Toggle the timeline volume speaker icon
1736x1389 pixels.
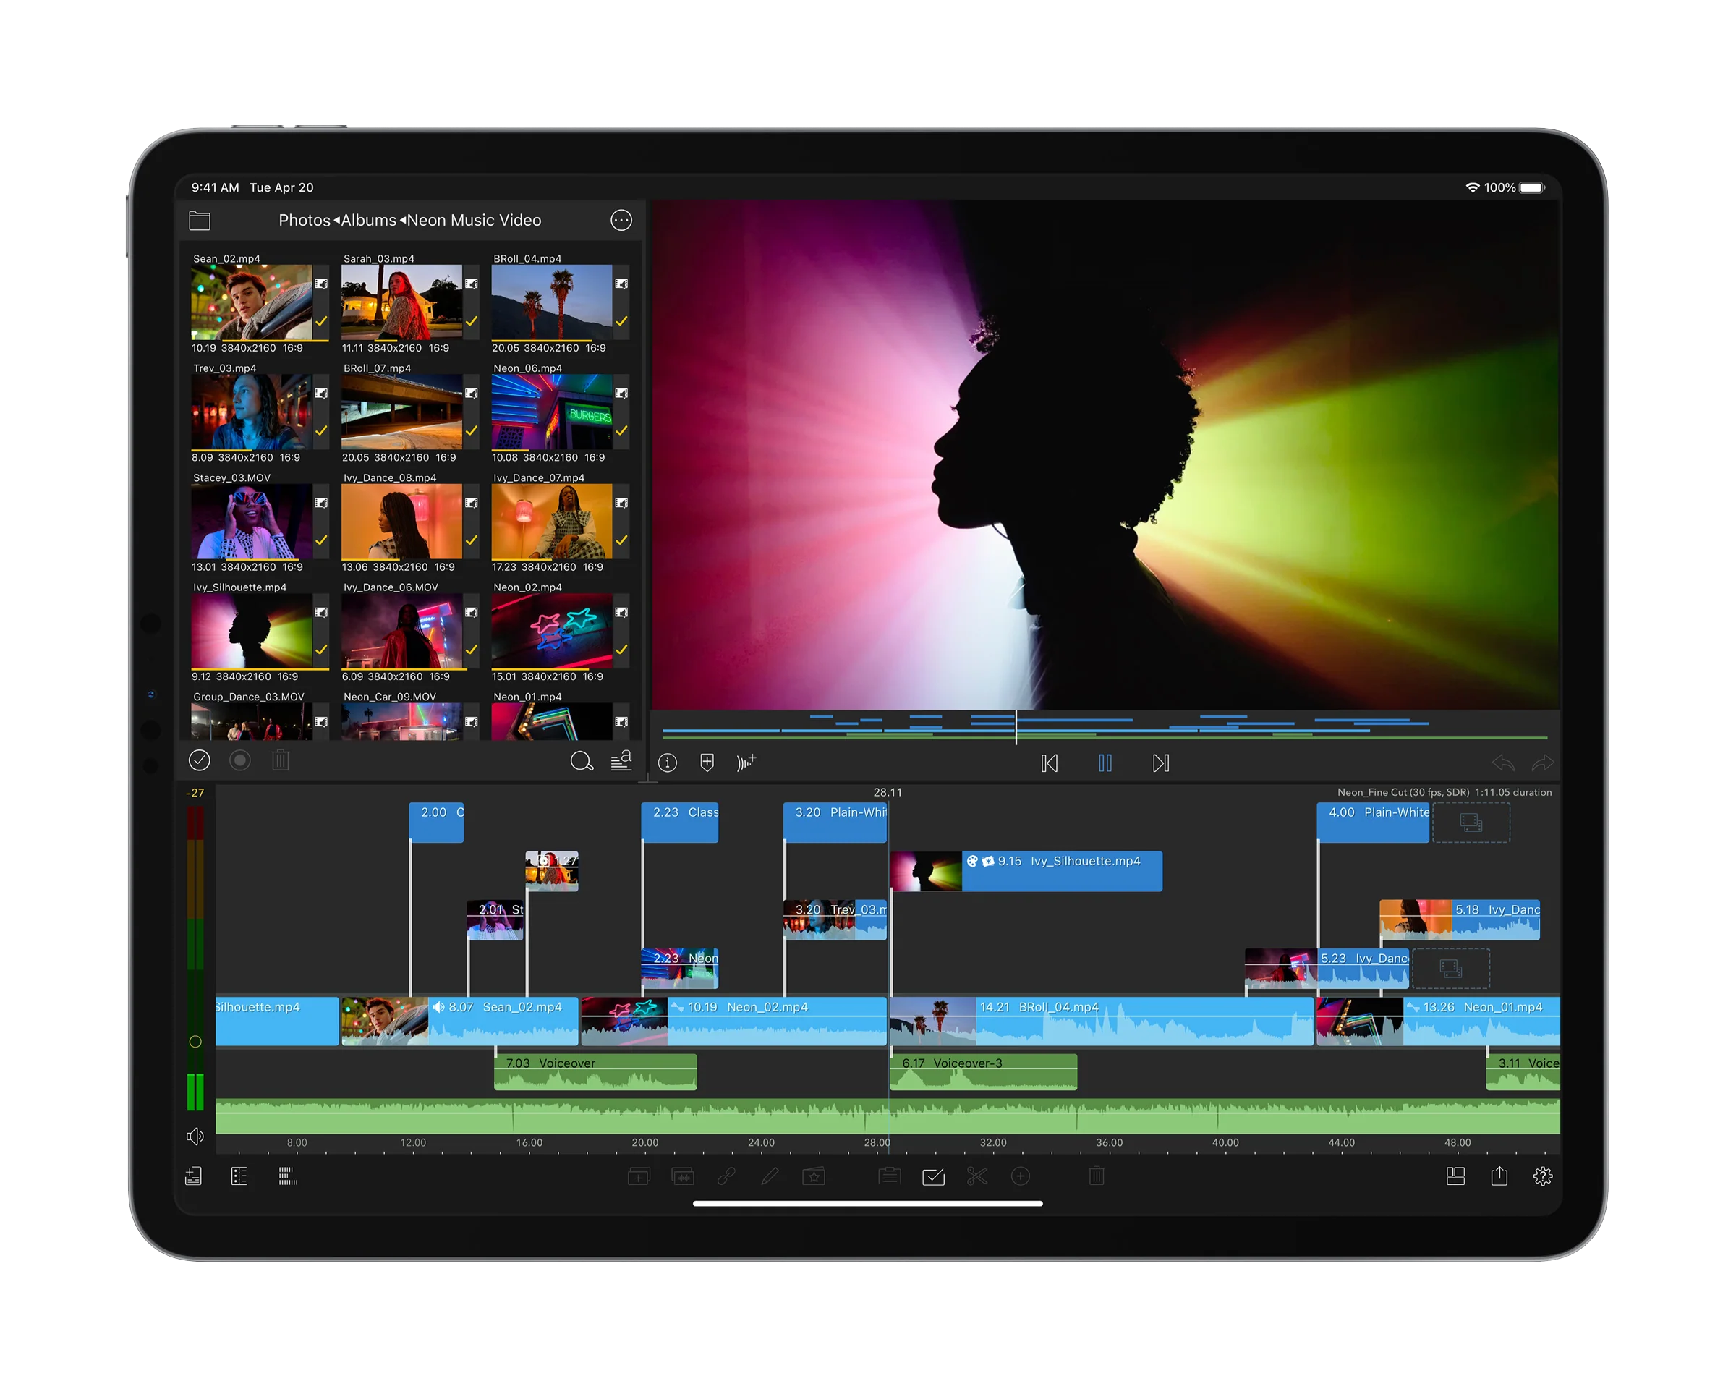(x=195, y=1137)
